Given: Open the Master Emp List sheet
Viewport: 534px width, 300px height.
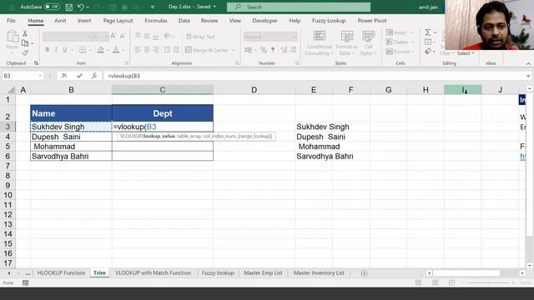Looking at the screenshot, I should (263, 272).
